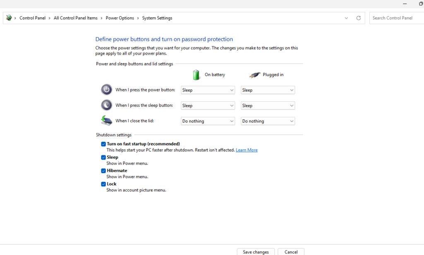
Task: Click the power button icon
Action: 106,90
